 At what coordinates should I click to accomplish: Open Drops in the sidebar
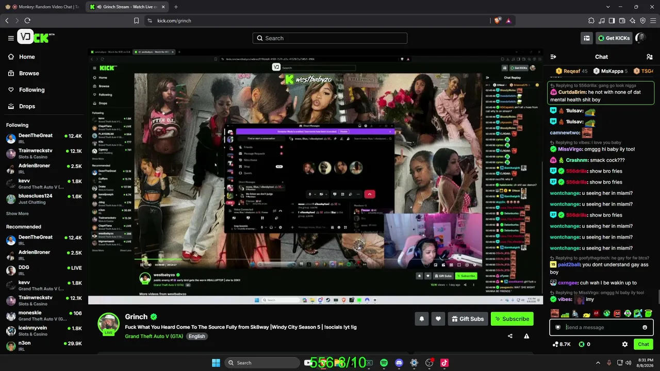click(22, 106)
